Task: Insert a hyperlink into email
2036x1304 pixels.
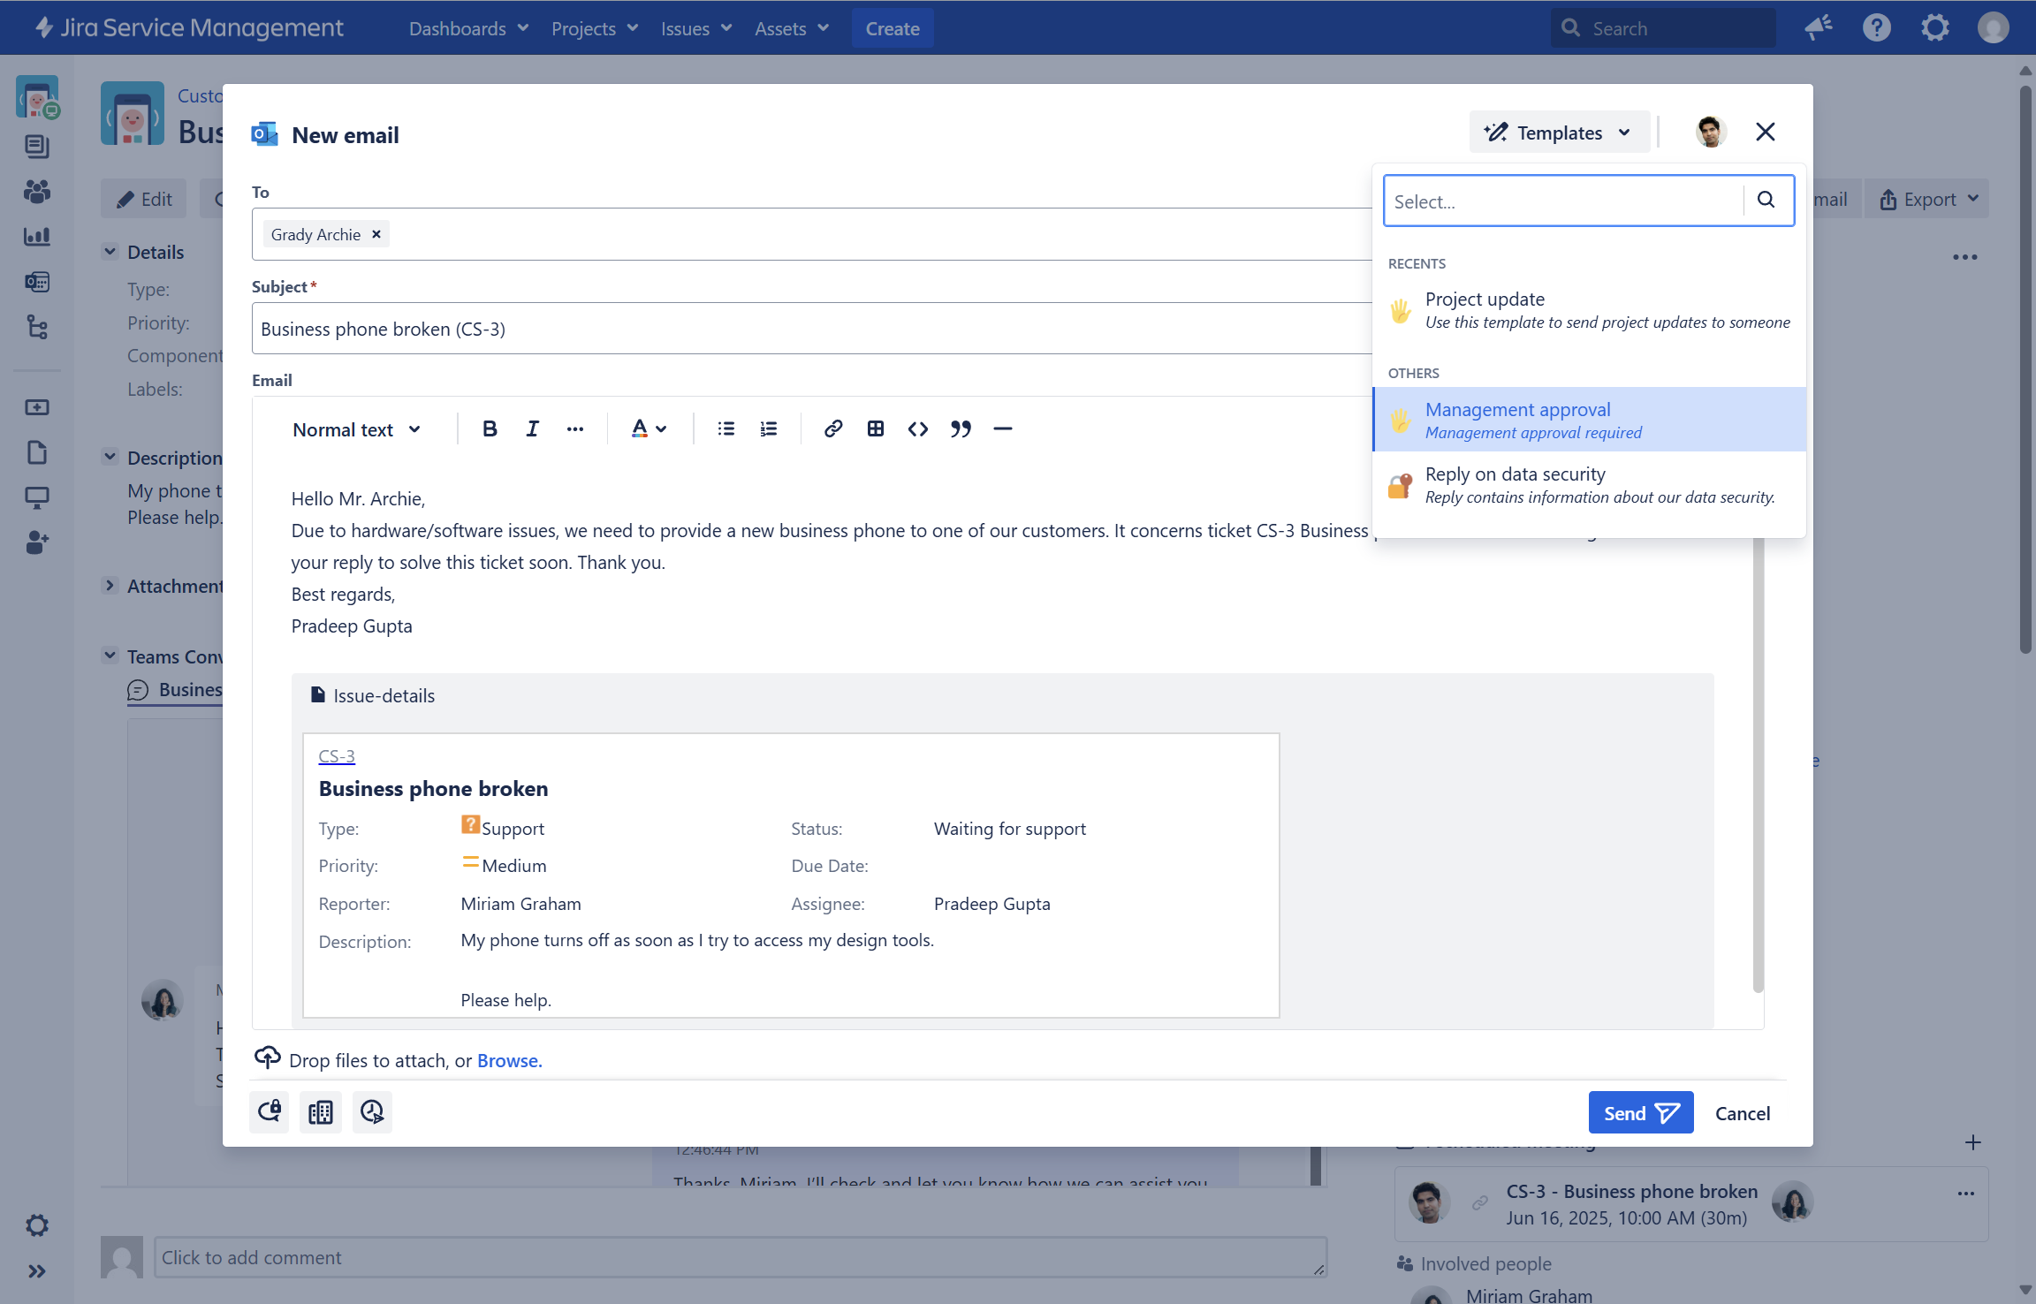Action: point(832,429)
